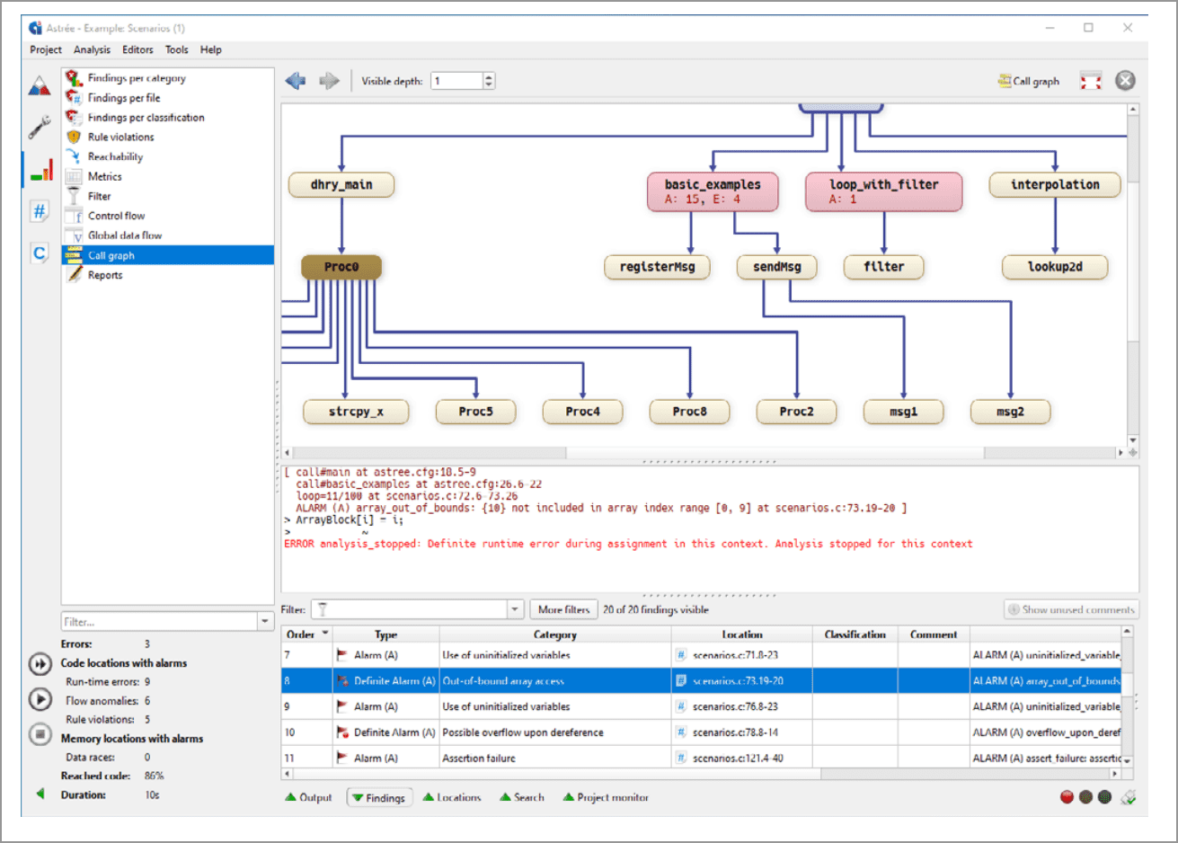Click the gray close X circle icon
This screenshot has width=1178, height=843.
[1125, 81]
